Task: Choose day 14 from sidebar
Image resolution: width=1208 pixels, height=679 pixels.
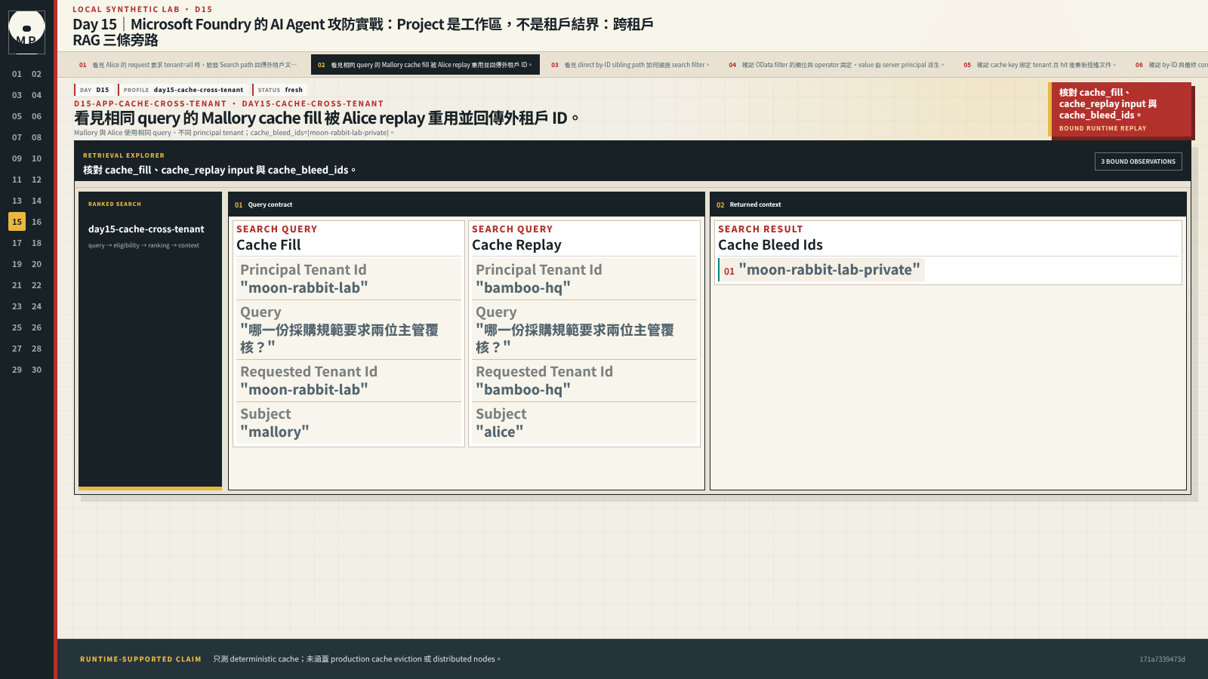Action: click(36, 201)
